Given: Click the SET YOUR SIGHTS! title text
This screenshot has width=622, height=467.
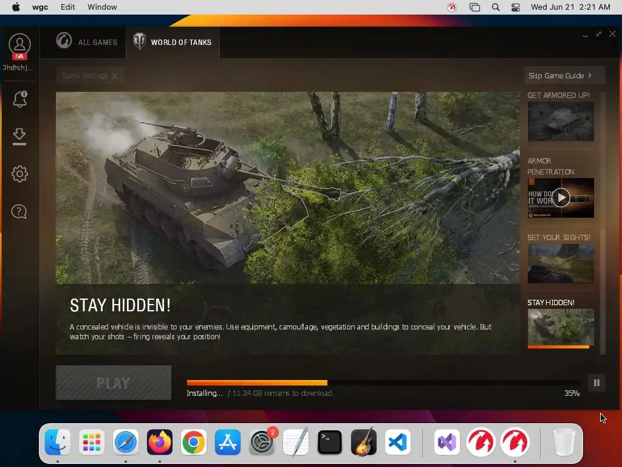Looking at the screenshot, I should pyautogui.click(x=559, y=238).
